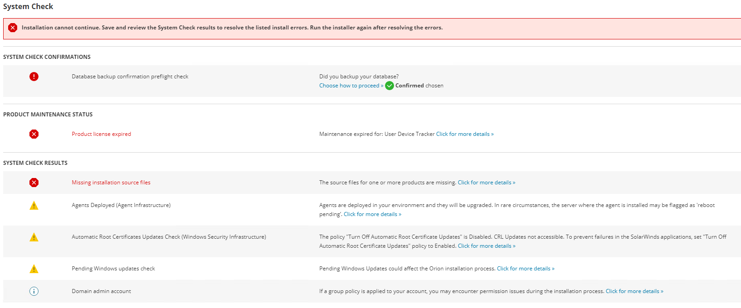Open more details about pending Windows Updates
This screenshot has width=741, height=308.
(525, 269)
